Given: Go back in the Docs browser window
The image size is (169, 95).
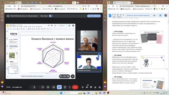Looking at the screenshot, I should coord(109,6).
